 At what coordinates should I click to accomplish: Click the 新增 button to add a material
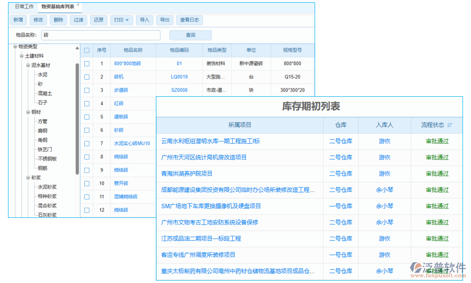[x=18, y=20]
